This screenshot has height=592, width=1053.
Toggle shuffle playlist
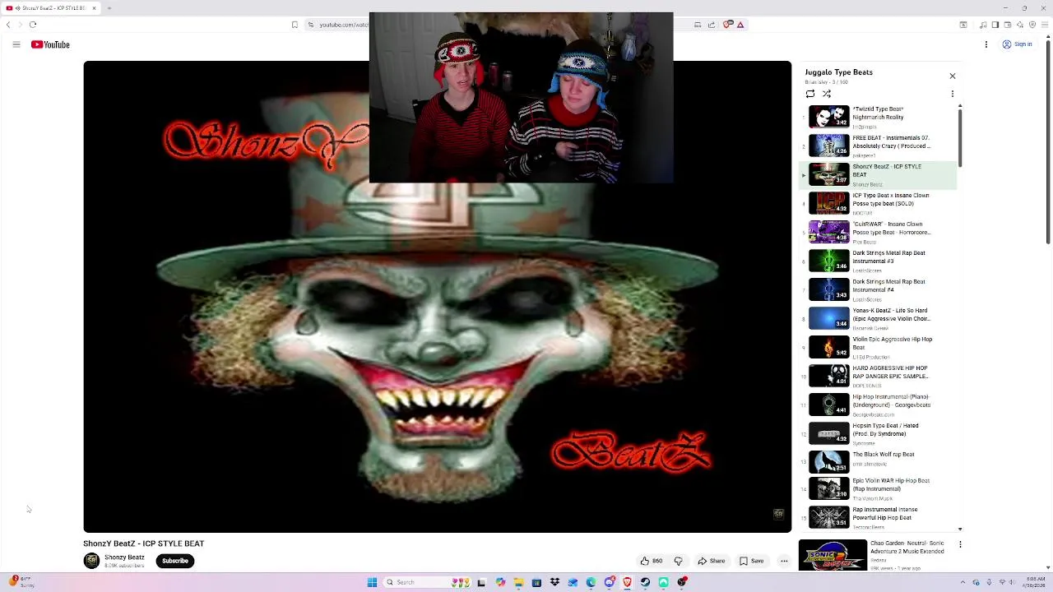827,94
